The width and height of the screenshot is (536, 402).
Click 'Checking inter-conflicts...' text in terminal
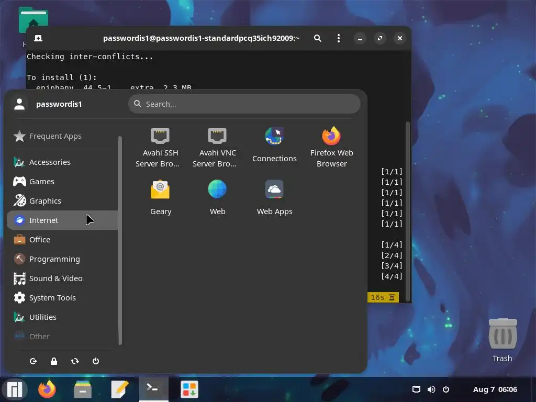[x=90, y=57]
